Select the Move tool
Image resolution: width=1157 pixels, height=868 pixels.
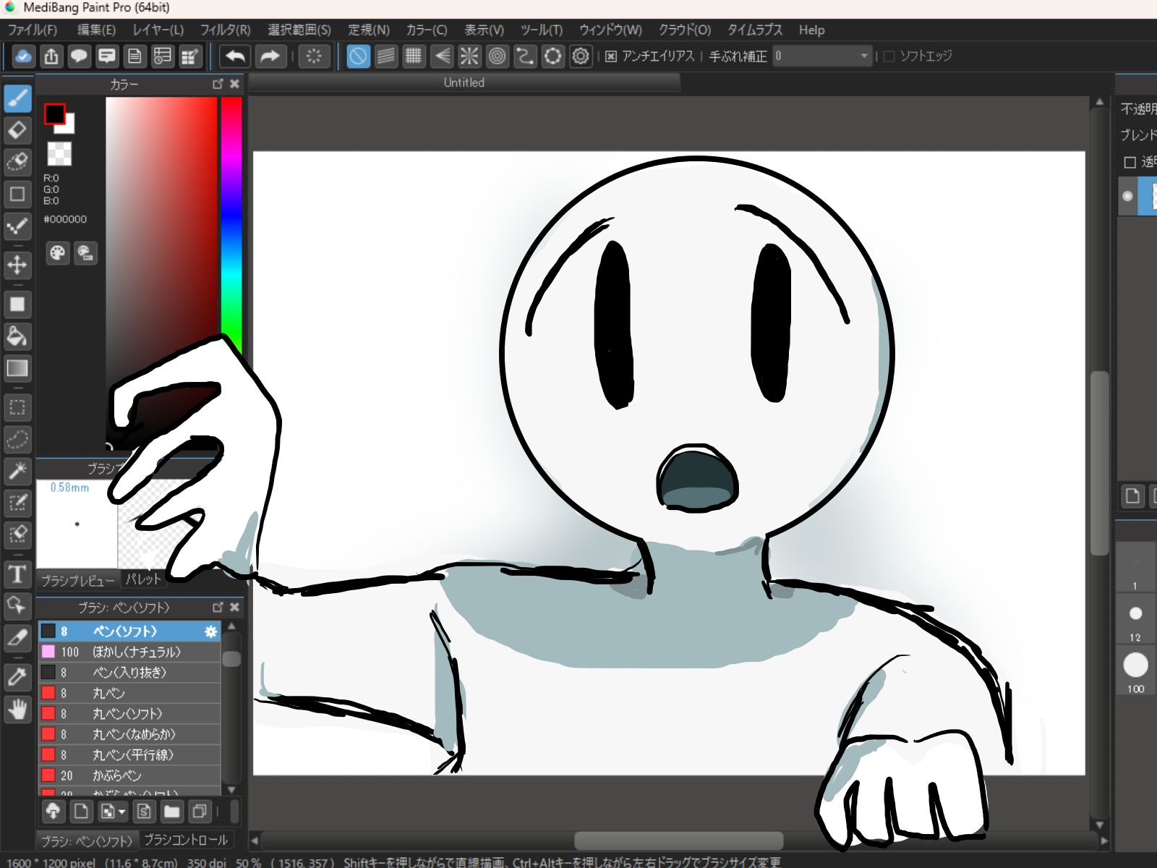(x=17, y=265)
